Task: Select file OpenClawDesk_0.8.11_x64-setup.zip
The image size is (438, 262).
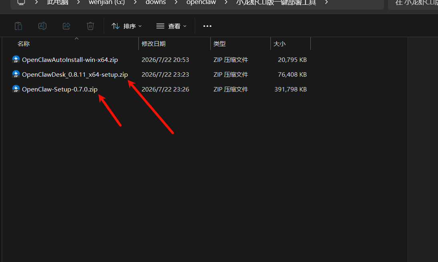Action: click(75, 75)
